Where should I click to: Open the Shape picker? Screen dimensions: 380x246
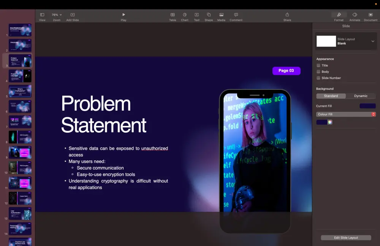click(209, 17)
